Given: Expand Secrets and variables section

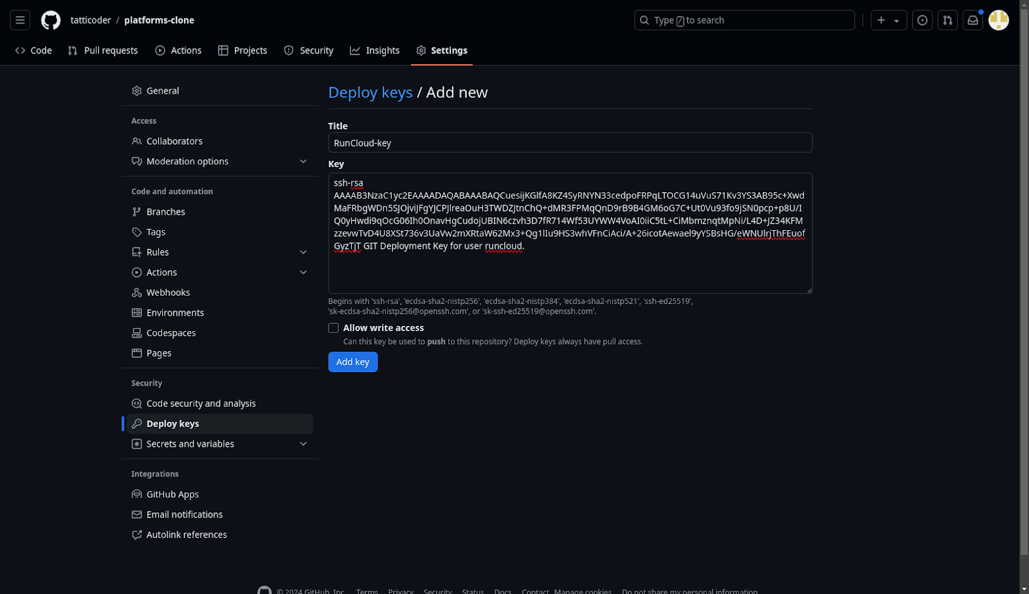Looking at the screenshot, I should pos(303,444).
